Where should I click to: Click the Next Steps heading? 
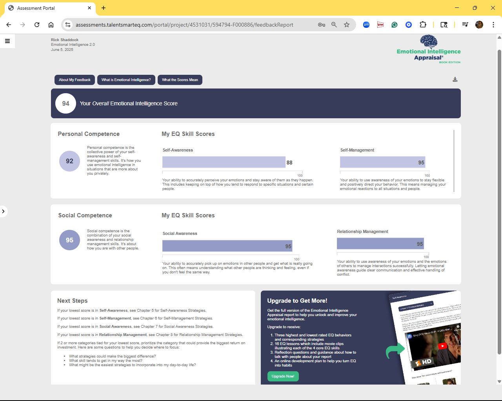click(x=73, y=301)
